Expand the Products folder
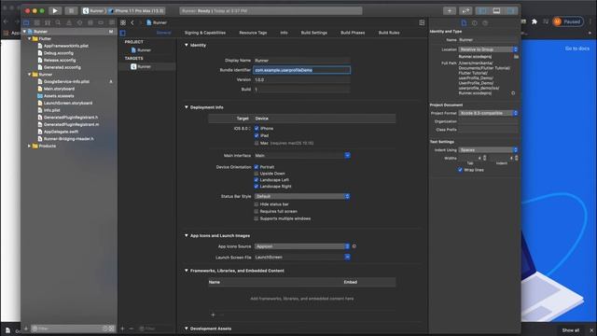The image size is (597, 336). pyautogui.click(x=29, y=146)
